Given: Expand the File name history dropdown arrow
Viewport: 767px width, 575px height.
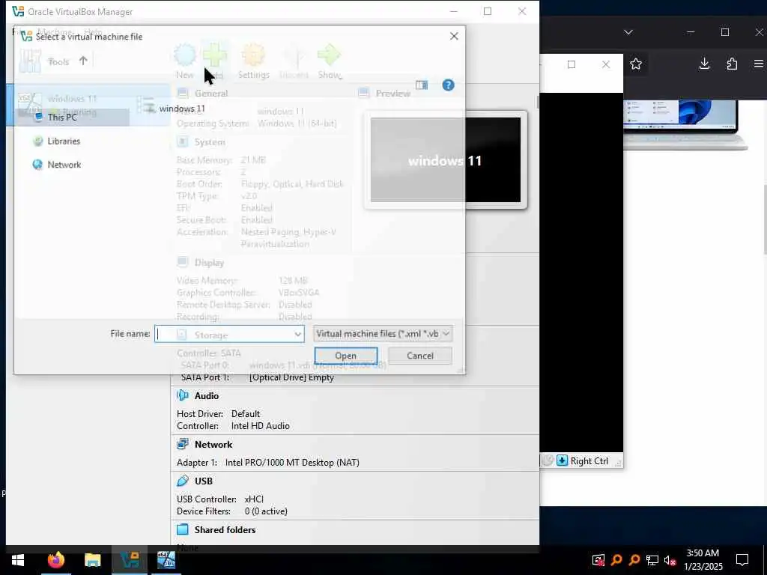Looking at the screenshot, I should (x=297, y=334).
